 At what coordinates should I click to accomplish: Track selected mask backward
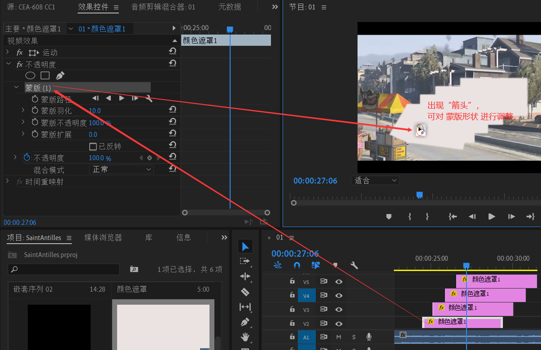coord(108,98)
